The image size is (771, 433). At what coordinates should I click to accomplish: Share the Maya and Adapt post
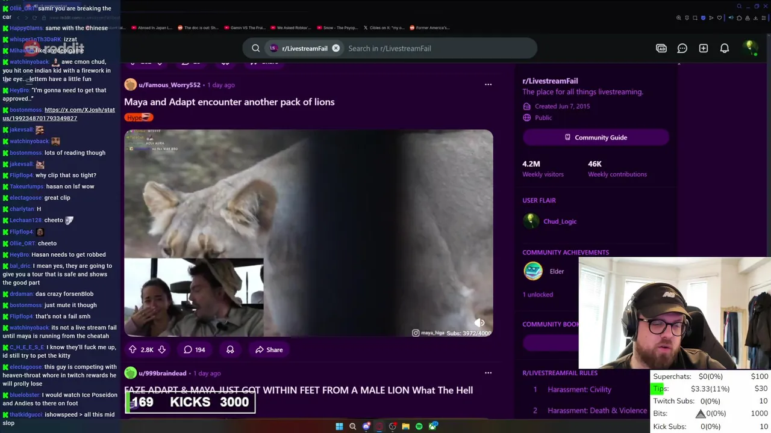(x=269, y=349)
